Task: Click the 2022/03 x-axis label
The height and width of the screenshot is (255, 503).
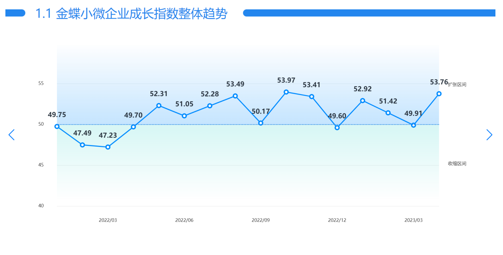Action: click(108, 220)
